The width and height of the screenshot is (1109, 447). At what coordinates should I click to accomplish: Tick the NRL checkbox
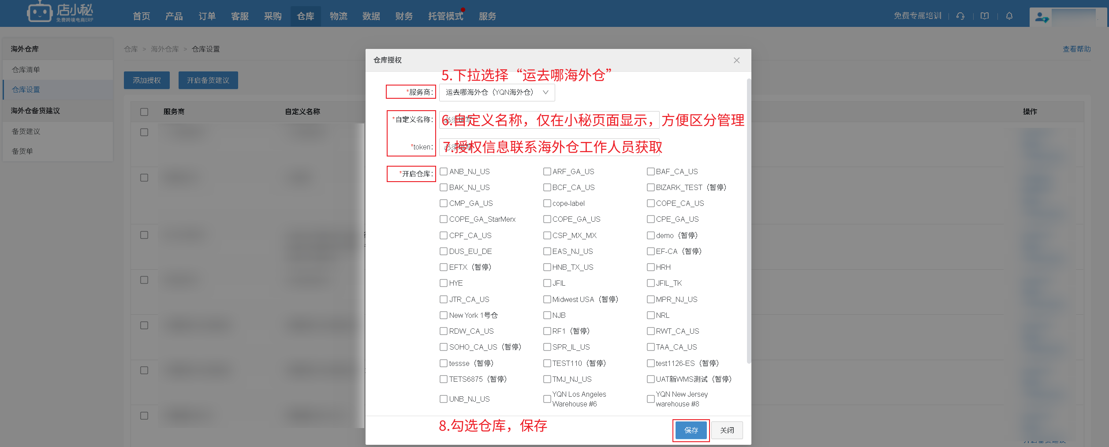(x=650, y=315)
